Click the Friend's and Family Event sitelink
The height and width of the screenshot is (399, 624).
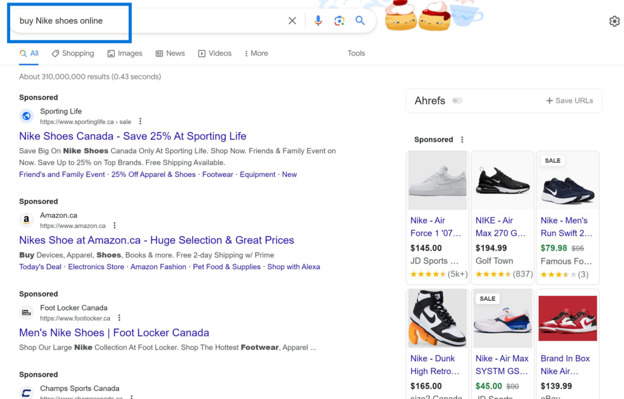(x=62, y=174)
